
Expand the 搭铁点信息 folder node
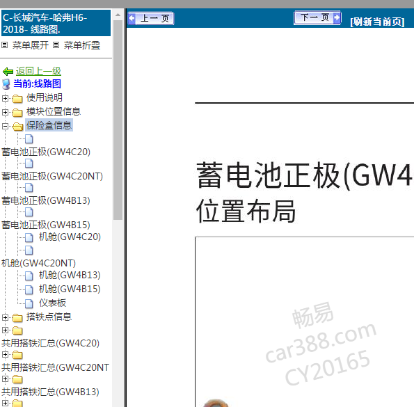coord(5,317)
